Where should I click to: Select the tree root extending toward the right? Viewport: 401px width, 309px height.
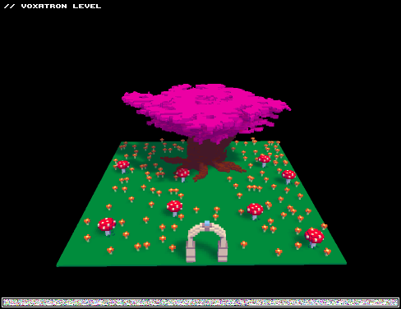pos(233,167)
